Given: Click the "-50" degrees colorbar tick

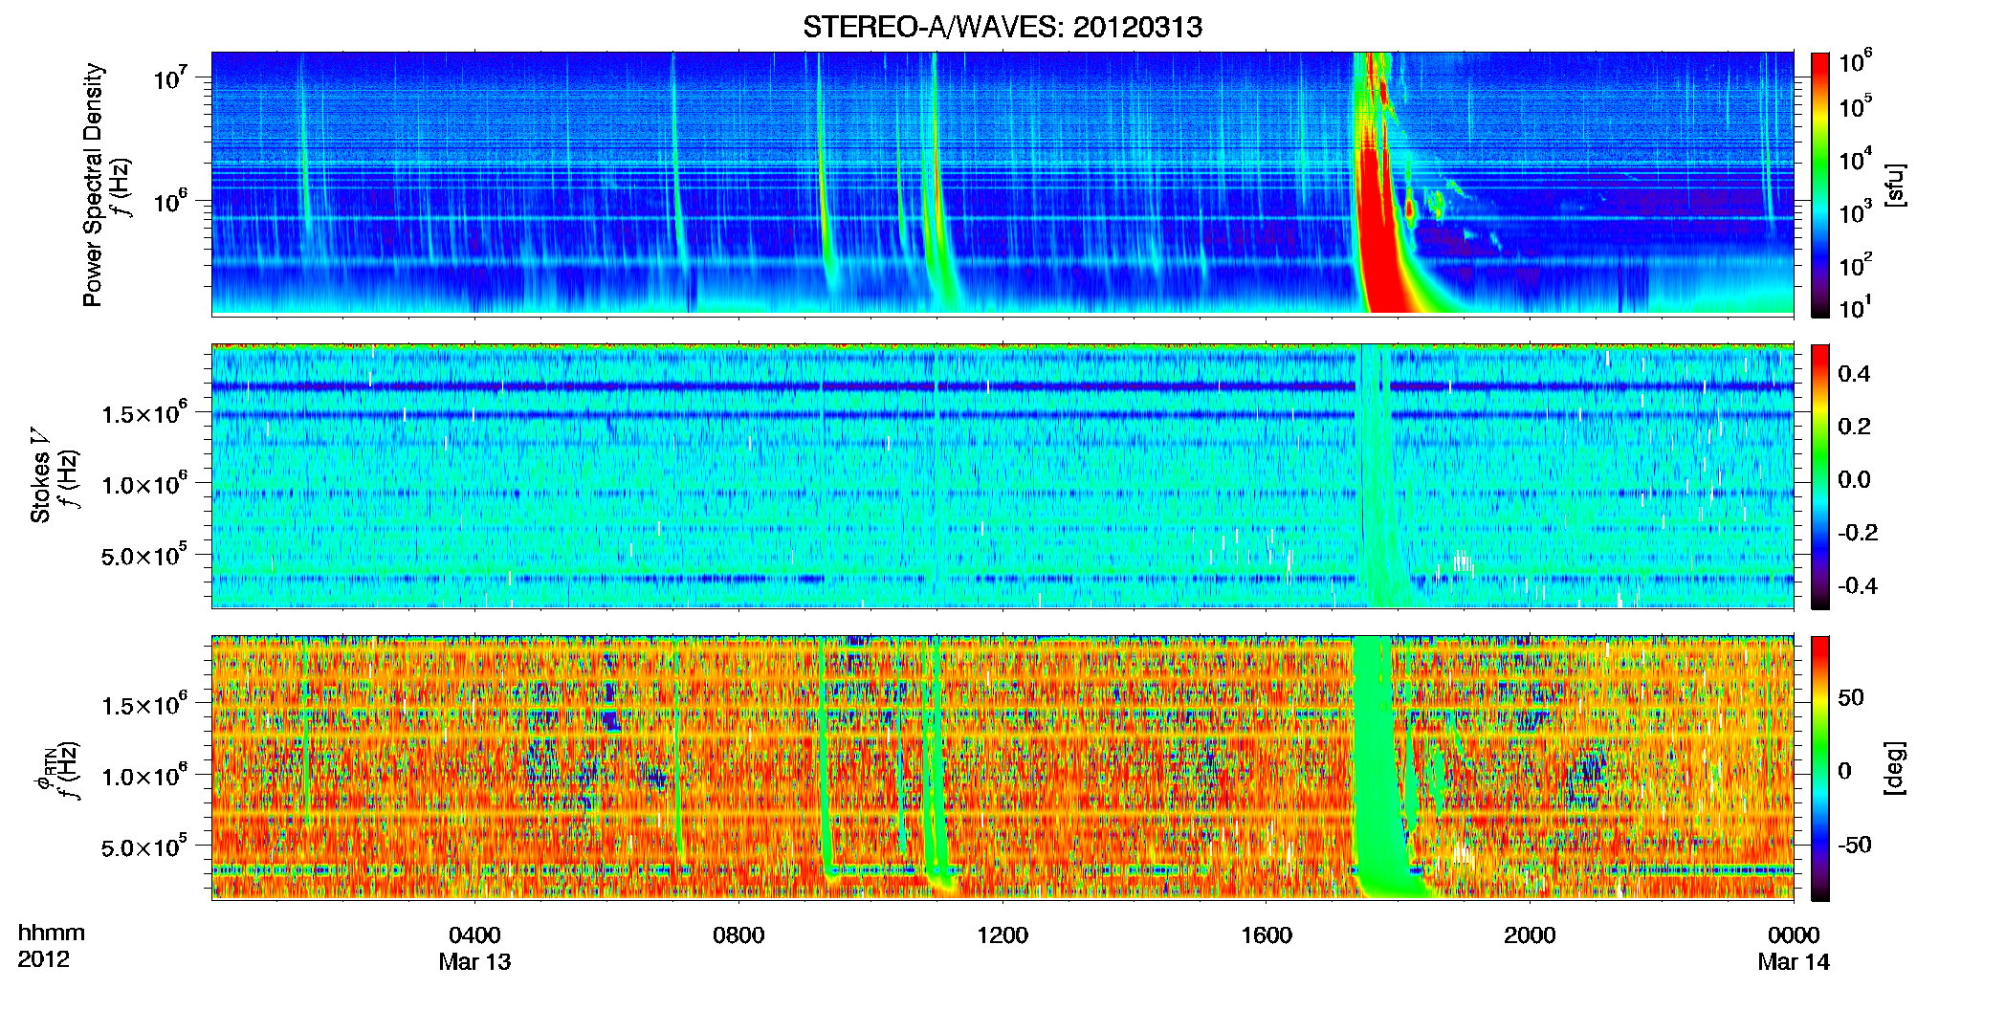Looking at the screenshot, I should click(1855, 845).
